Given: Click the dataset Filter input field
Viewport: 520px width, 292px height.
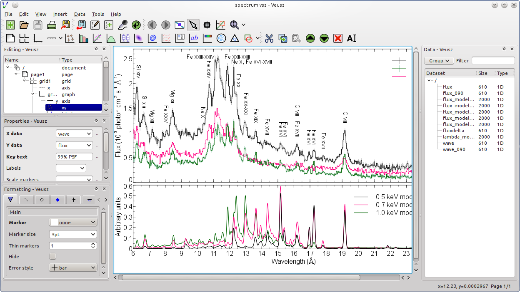Looking at the screenshot, I should point(492,61).
